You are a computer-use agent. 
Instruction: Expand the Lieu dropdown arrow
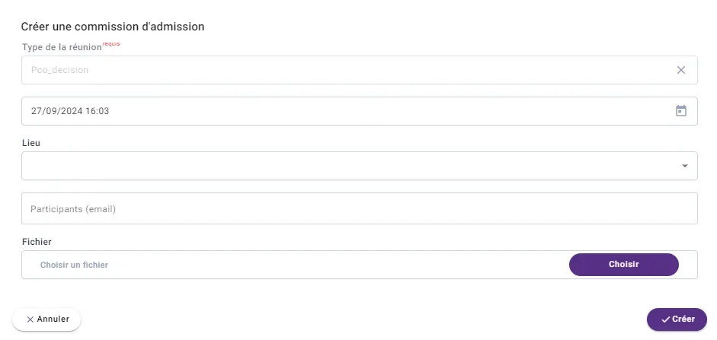tap(684, 166)
